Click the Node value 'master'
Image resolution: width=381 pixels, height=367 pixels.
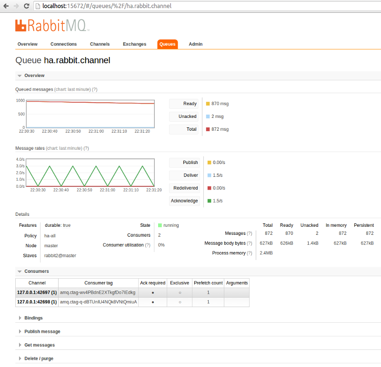[x=51, y=246]
